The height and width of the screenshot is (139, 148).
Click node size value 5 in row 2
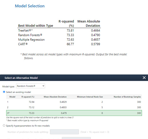coord(102,107)
